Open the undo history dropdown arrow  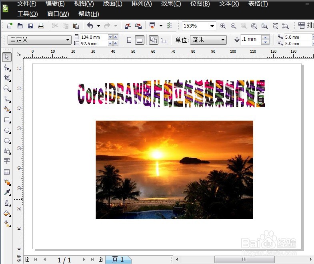click(x=98, y=26)
